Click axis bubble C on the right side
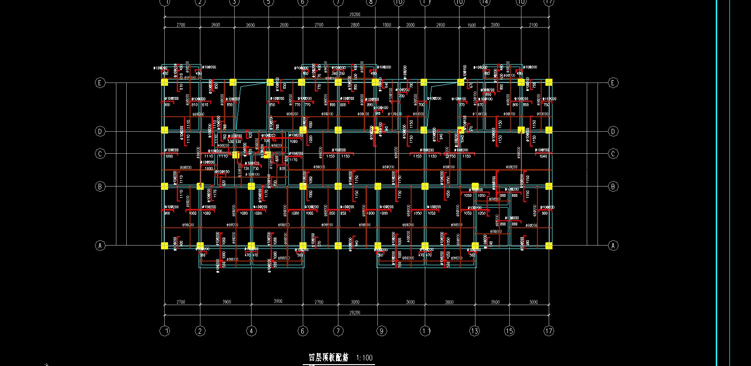The height and width of the screenshot is (366, 751). coord(613,154)
